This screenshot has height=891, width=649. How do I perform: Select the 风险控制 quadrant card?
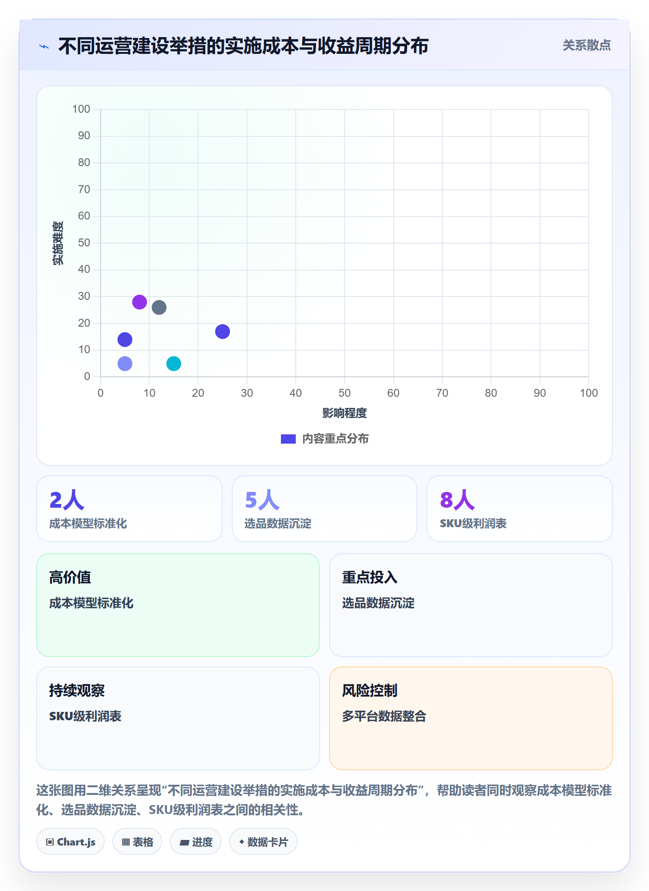tap(471, 718)
